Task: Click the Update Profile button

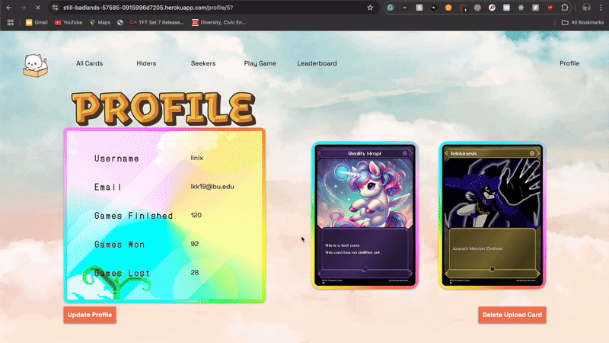Action: pos(90,315)
